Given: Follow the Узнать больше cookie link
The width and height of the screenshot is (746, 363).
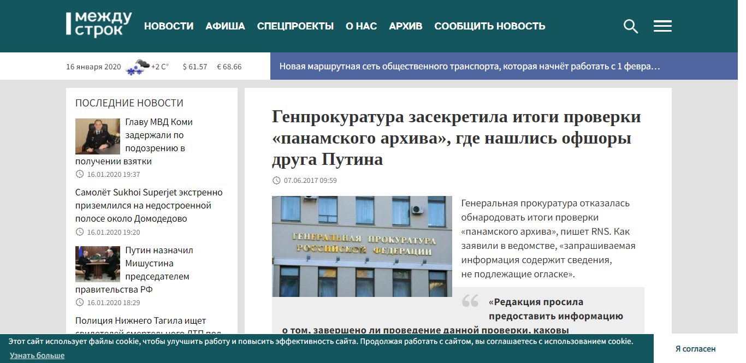Looking at the screenshot, I should (37, 355).
